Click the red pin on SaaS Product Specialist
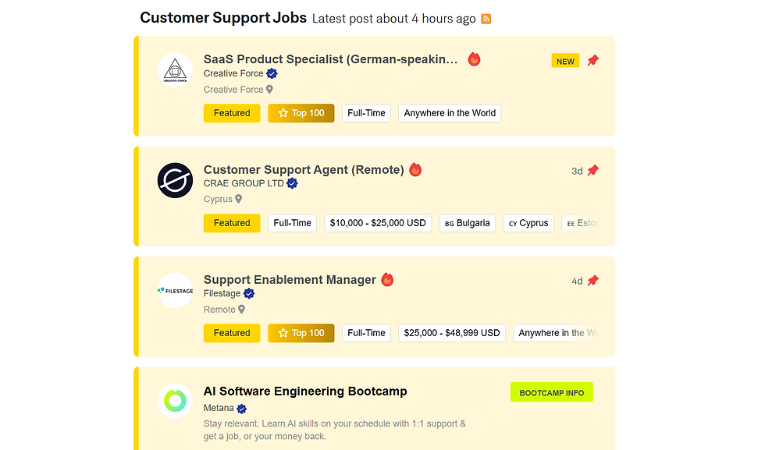 [593, 60]
